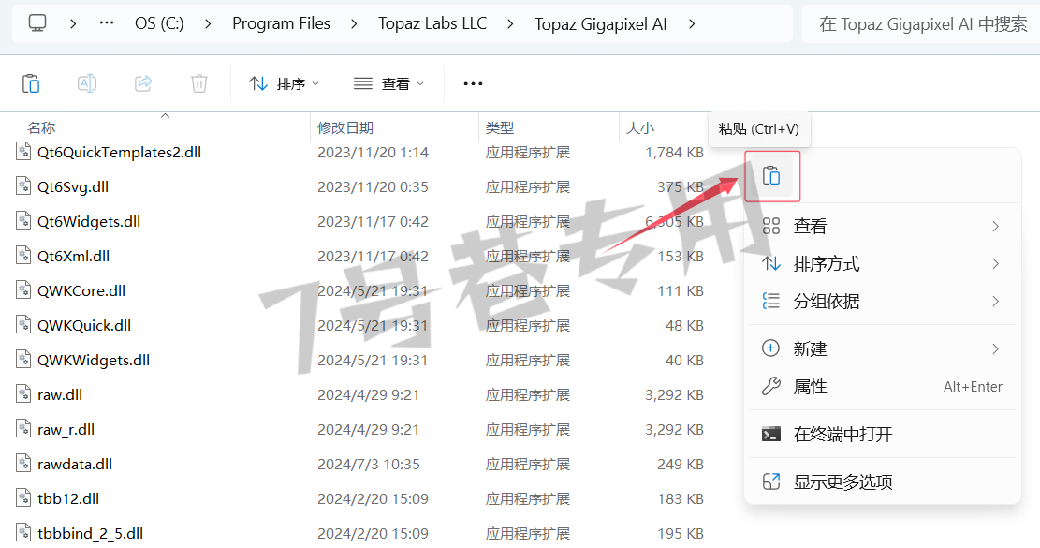This screenshot has width=1040, height=548.
Task: Click Topaz Gigapixel AI in the address bar
Action: click(x=601, y=23)
